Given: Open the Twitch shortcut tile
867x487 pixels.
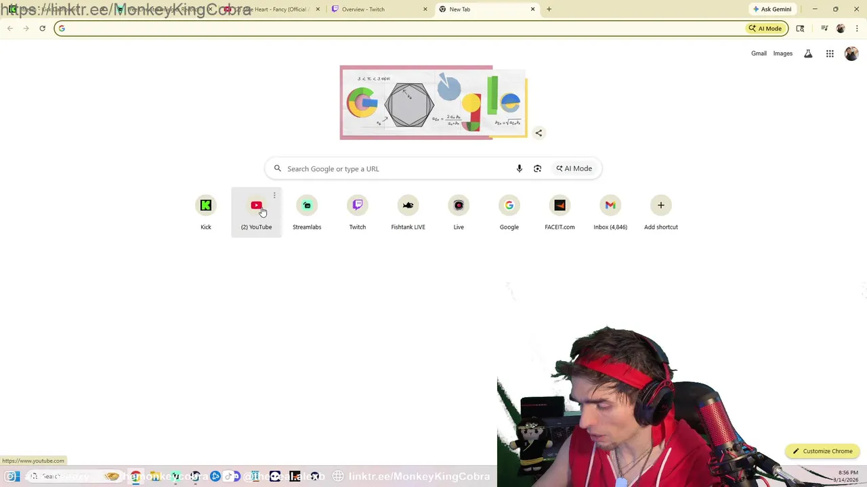Looking at the screenshot, I should click(x=357, y=212).
